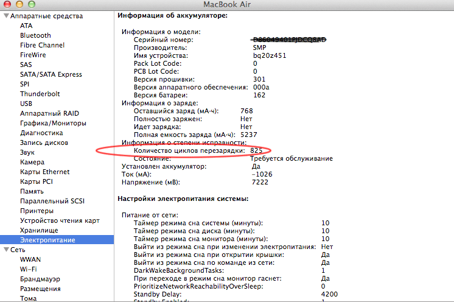The width and height of the screenshot is (454, 302).
Task: Choose FireWire from the hardware list
Action: (x=33, y=55)
